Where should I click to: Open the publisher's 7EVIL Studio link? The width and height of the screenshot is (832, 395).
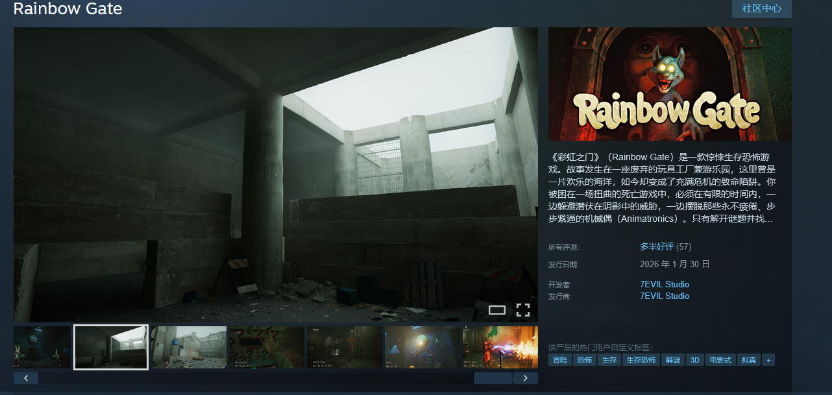click(665, 296)
